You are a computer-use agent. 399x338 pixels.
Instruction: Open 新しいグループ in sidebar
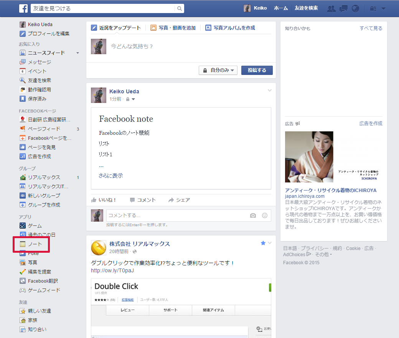40,196
